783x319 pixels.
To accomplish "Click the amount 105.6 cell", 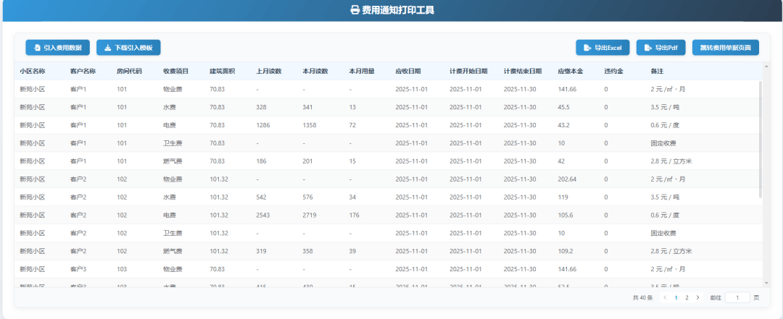I will click(x=565, y=215).
